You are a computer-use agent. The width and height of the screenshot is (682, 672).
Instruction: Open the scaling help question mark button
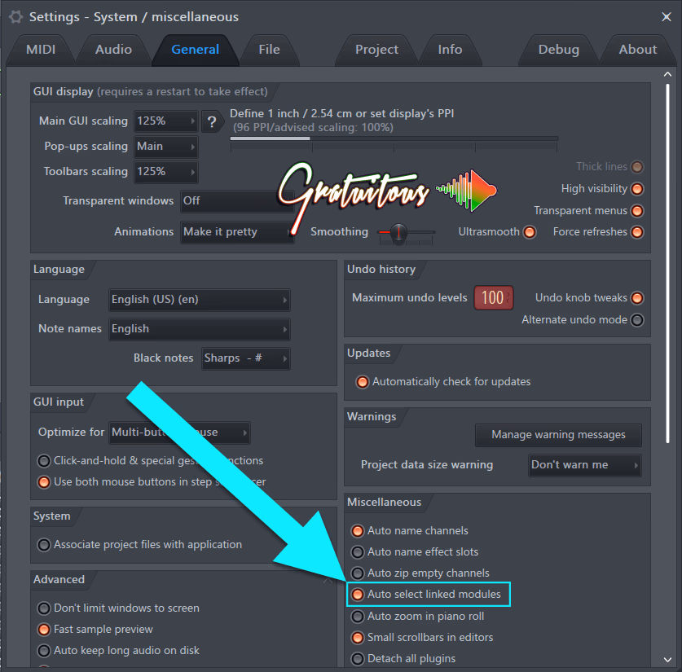pos(212,121)
